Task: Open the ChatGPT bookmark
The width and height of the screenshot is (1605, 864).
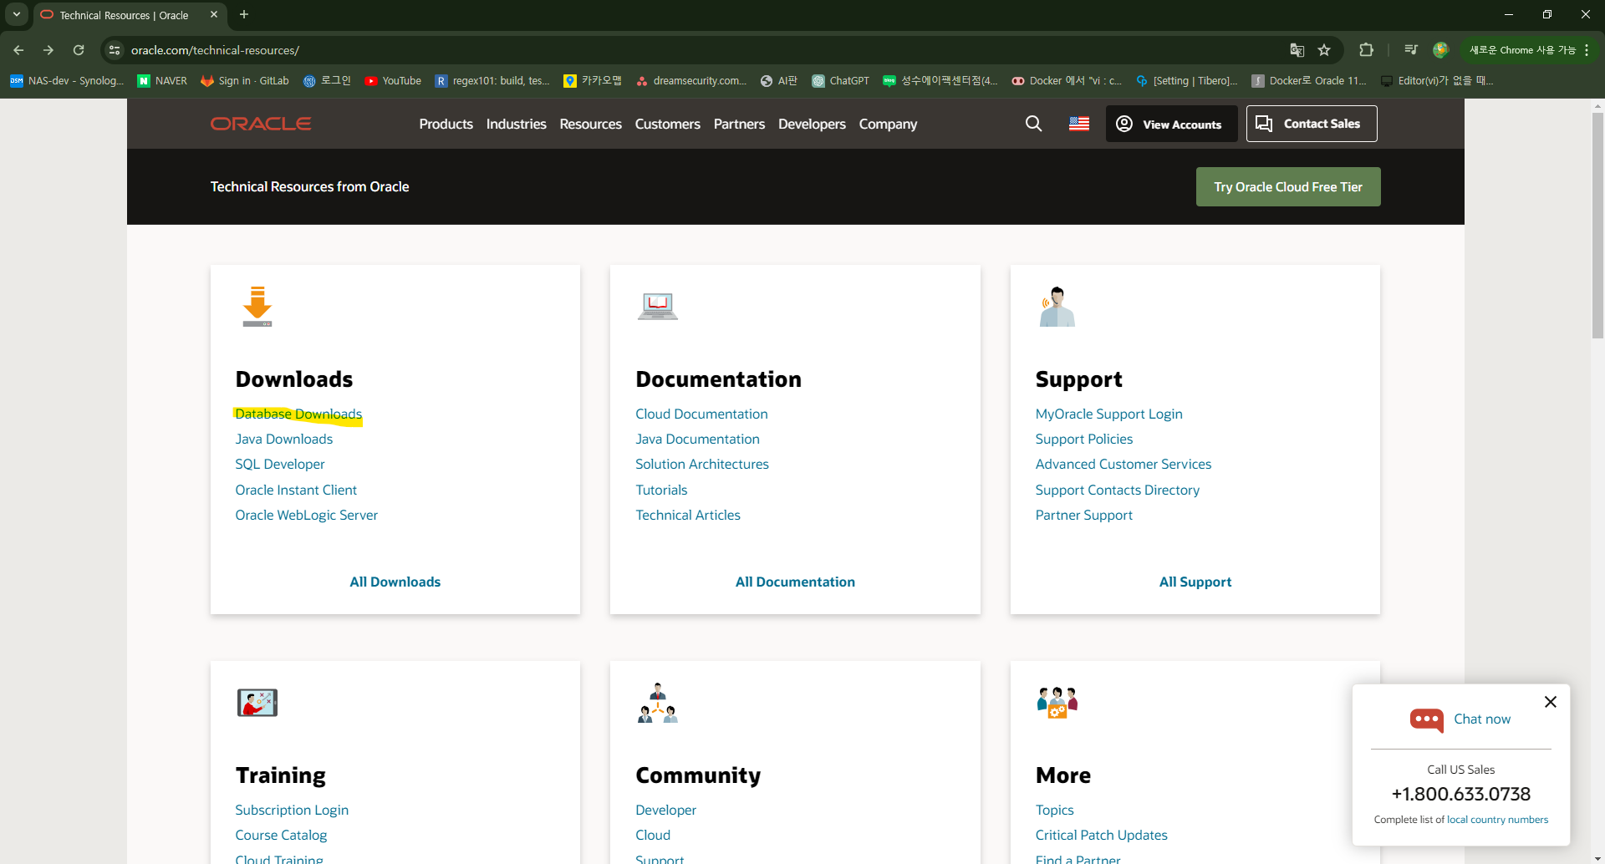Action: pyautogui.click(x=841, y=81)
